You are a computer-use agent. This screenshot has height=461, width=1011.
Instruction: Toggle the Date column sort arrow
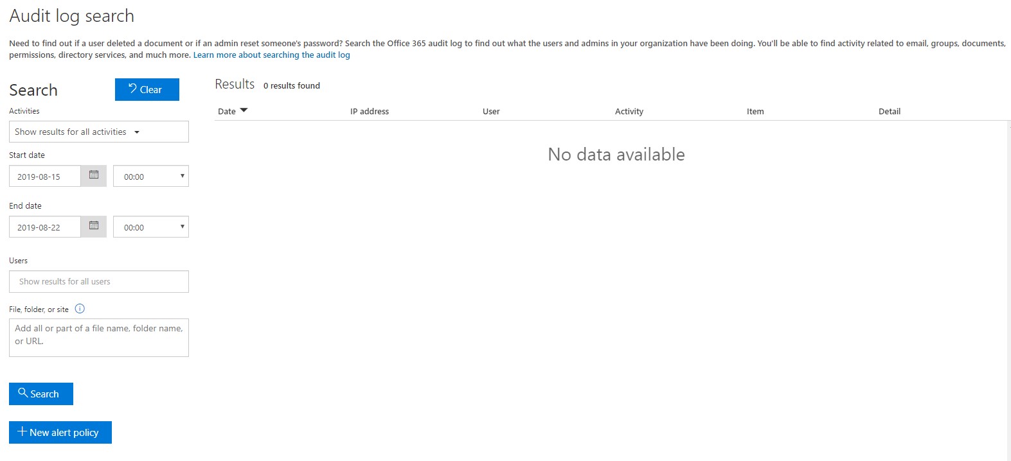tap(244, 110)
